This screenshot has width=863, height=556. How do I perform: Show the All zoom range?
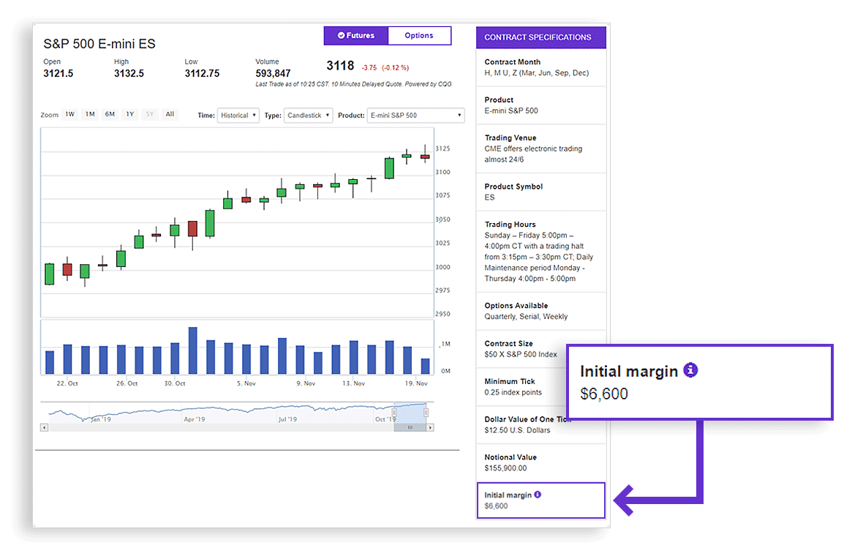coord(170,114)
